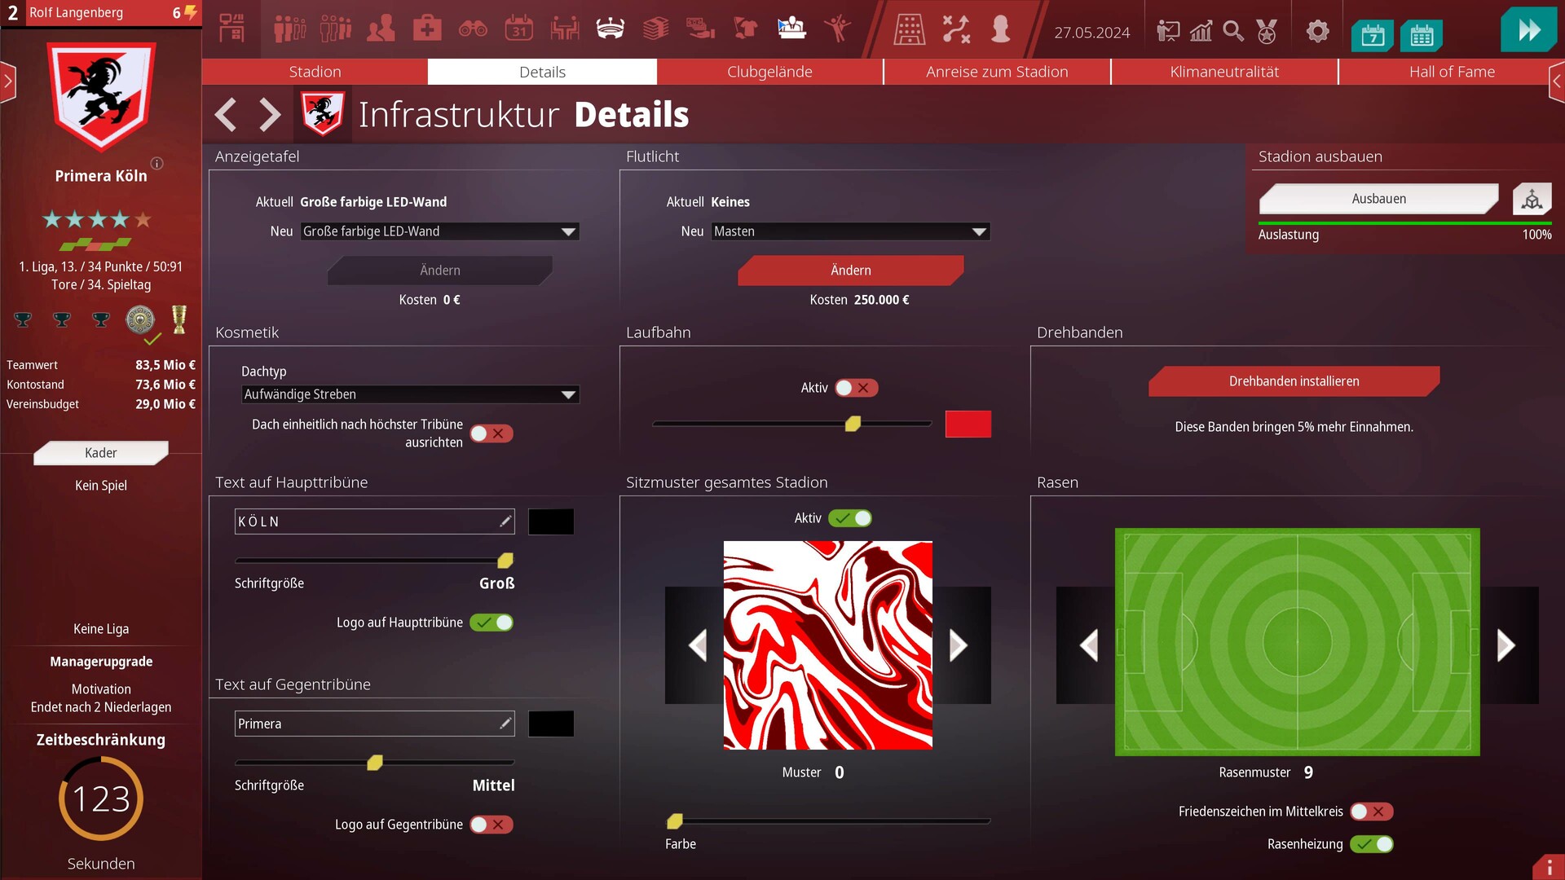This screenshot has width=1565, height=880.
Task: Open the Flutlicht Neu Masten dropdown
Action: [x=850, y=231]
